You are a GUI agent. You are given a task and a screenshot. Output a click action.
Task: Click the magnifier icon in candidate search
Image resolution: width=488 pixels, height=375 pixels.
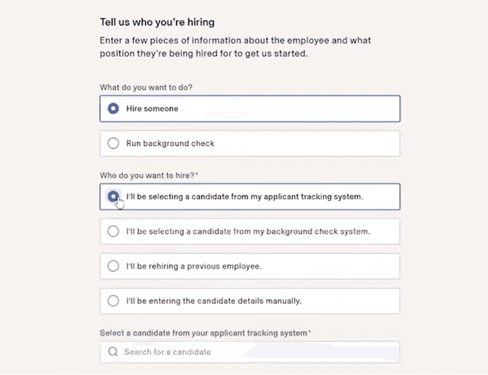pyautogui.click(x=113, y=352)
